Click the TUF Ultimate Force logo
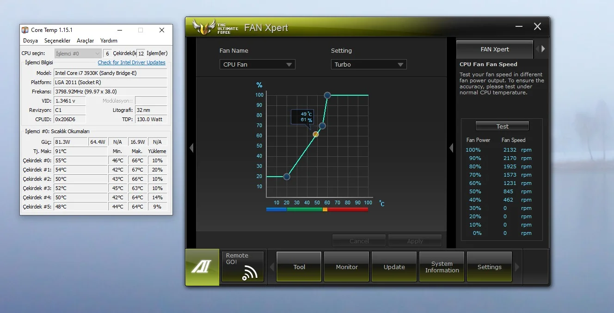This screenshot has width=614, height=313. [x=215, y=27]
